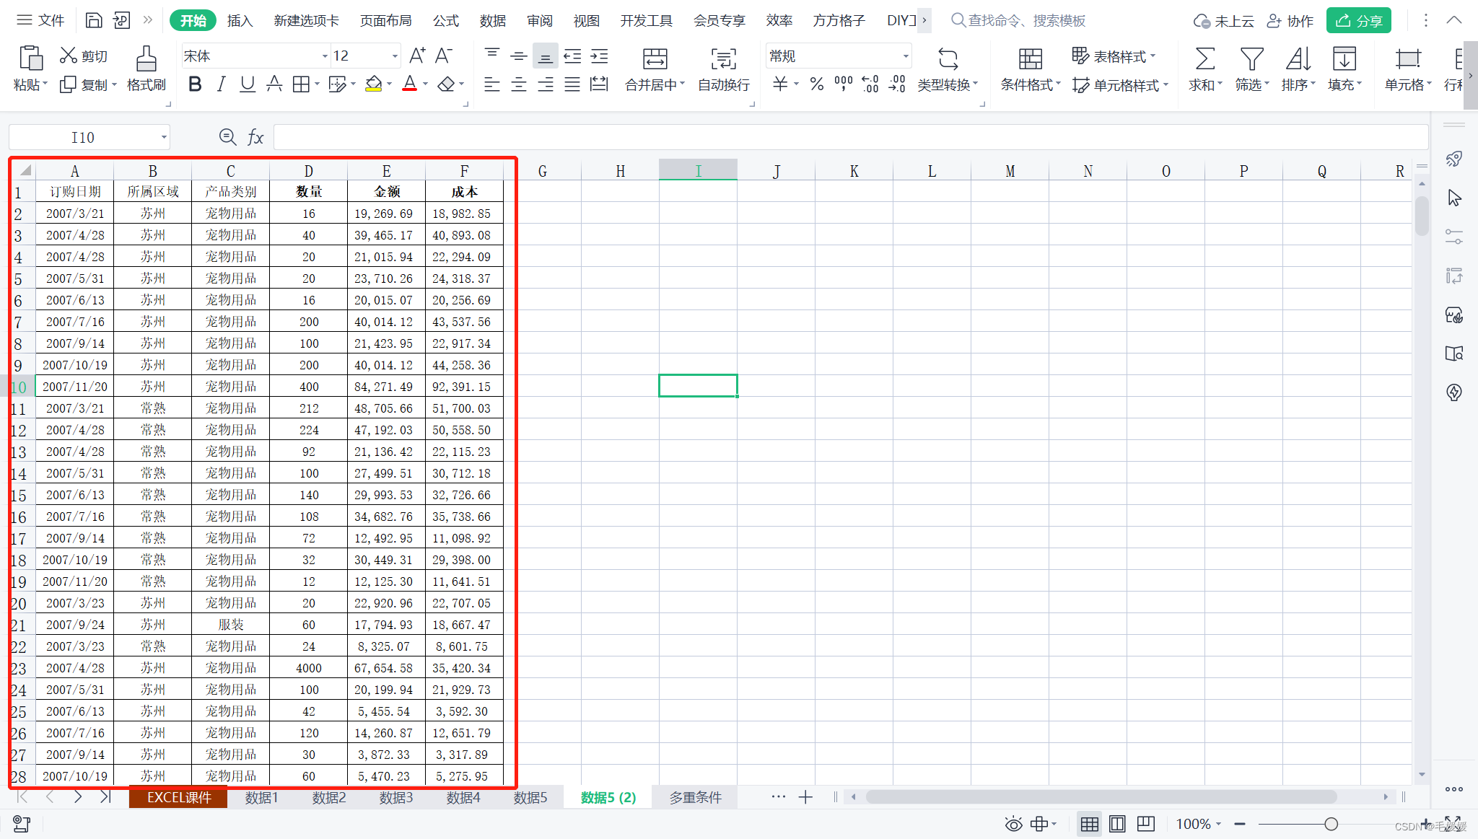
Task: Align text left in cell
Action: pyautogui.click(x=492, y=84)
